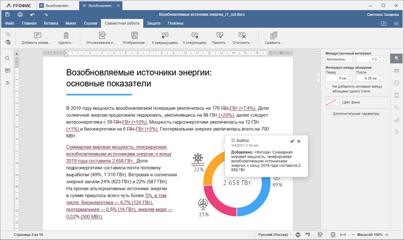The width and height of the screenshot is (404, 240).
Task: Open the Защита ribbon tab
Action: pyautogui.click(x=154, y=24)
